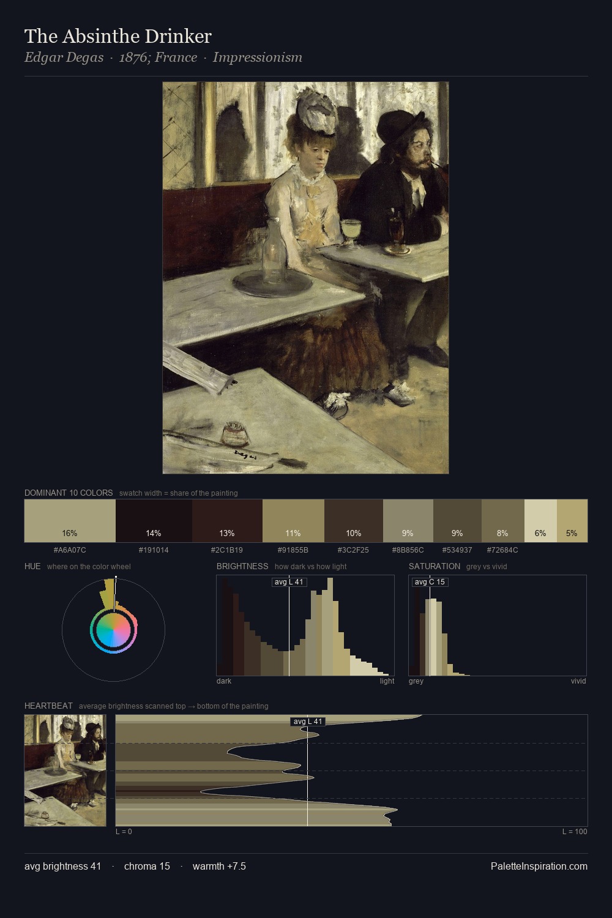Click the avg L 41 marker in Heartbeat chart

click(308, 722)
